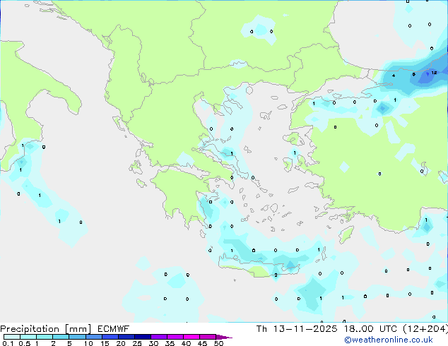Click the 10–15 mm legend swatch
Screen dimensions: 448x346
tap(94, 337)
